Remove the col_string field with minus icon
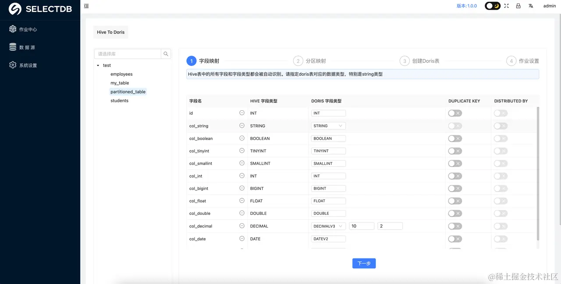 tap(242, 125)
